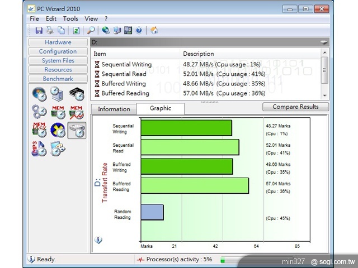
Task: Click the Print icon in toolbar
Action: [50, 30]
